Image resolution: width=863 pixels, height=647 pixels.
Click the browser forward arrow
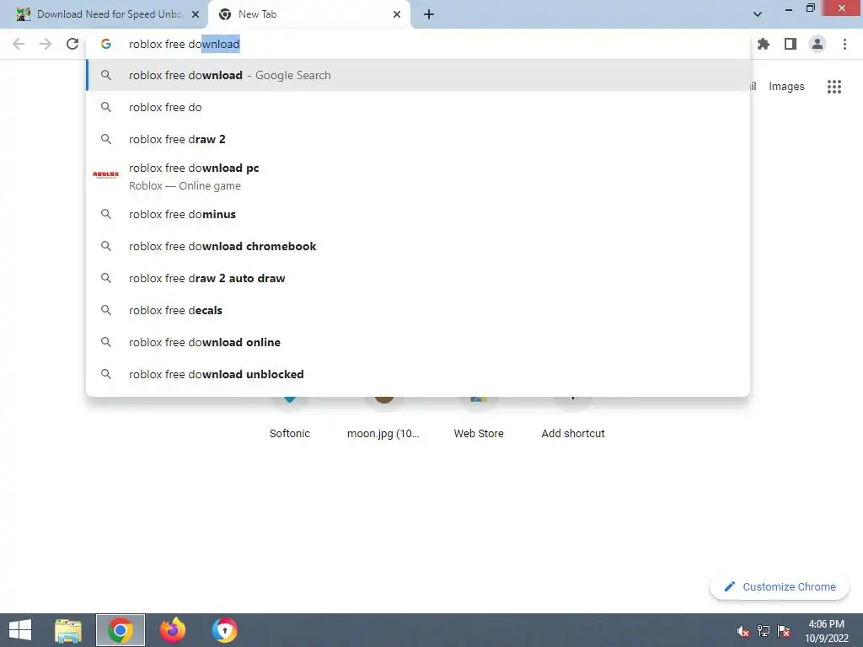coord(46,44)
